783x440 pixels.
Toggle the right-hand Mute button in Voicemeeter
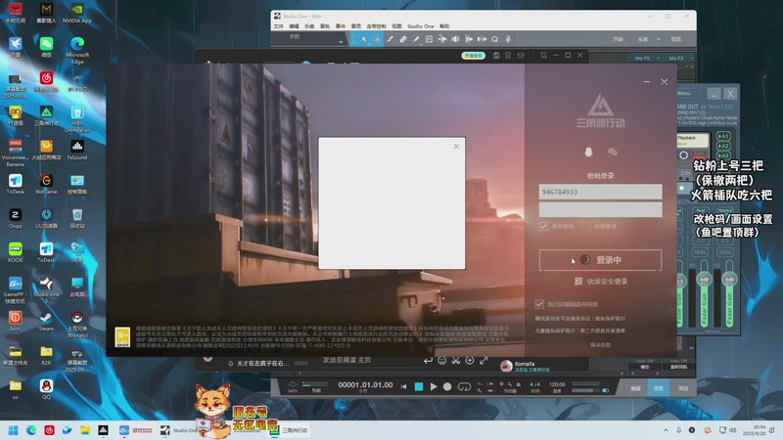click(x=724, y=252)
